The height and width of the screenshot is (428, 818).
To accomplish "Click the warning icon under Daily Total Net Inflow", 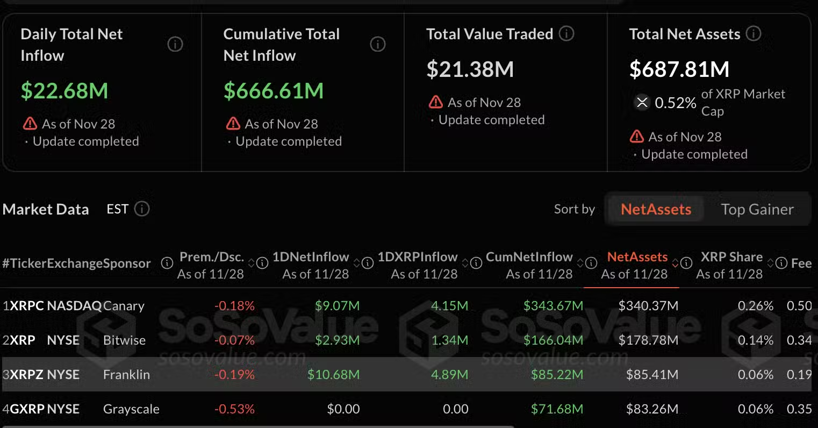I will tap(30, 124).
